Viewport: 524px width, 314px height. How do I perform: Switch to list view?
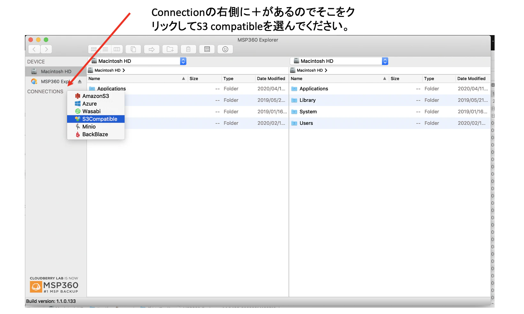click(x=105, y=49)
